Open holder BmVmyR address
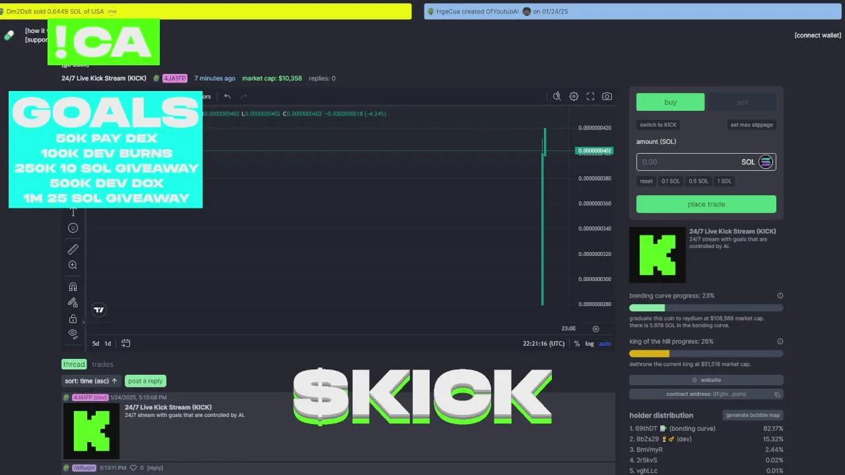 coord(650,449)
